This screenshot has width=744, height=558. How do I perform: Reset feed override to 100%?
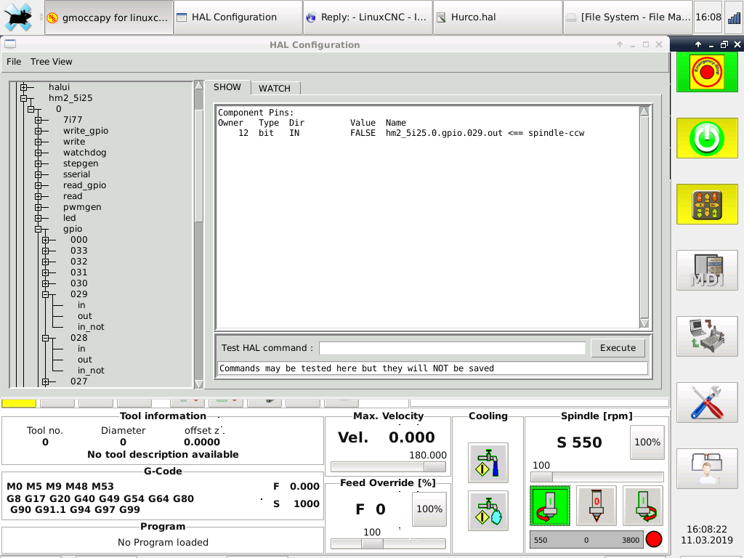click(429, 509)
